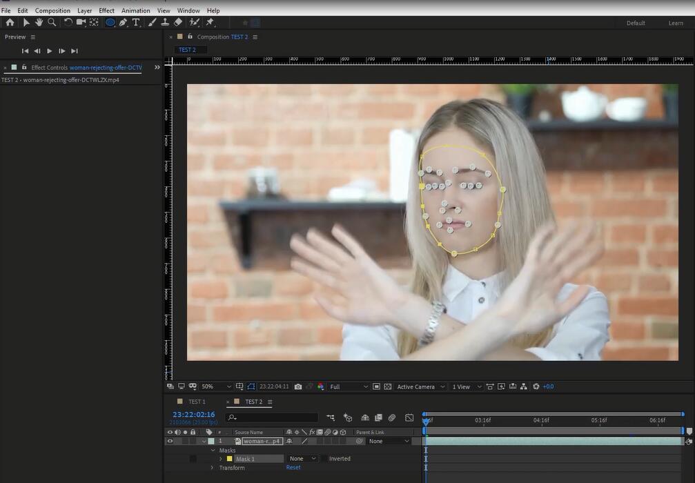Expand hidden panels with double chevron
Viewport: 695px width, 483px height.
[157, 68]
